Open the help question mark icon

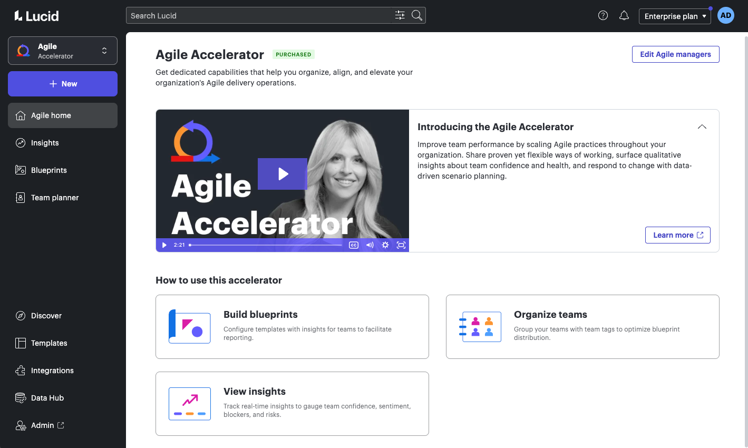tap(603, 16)
